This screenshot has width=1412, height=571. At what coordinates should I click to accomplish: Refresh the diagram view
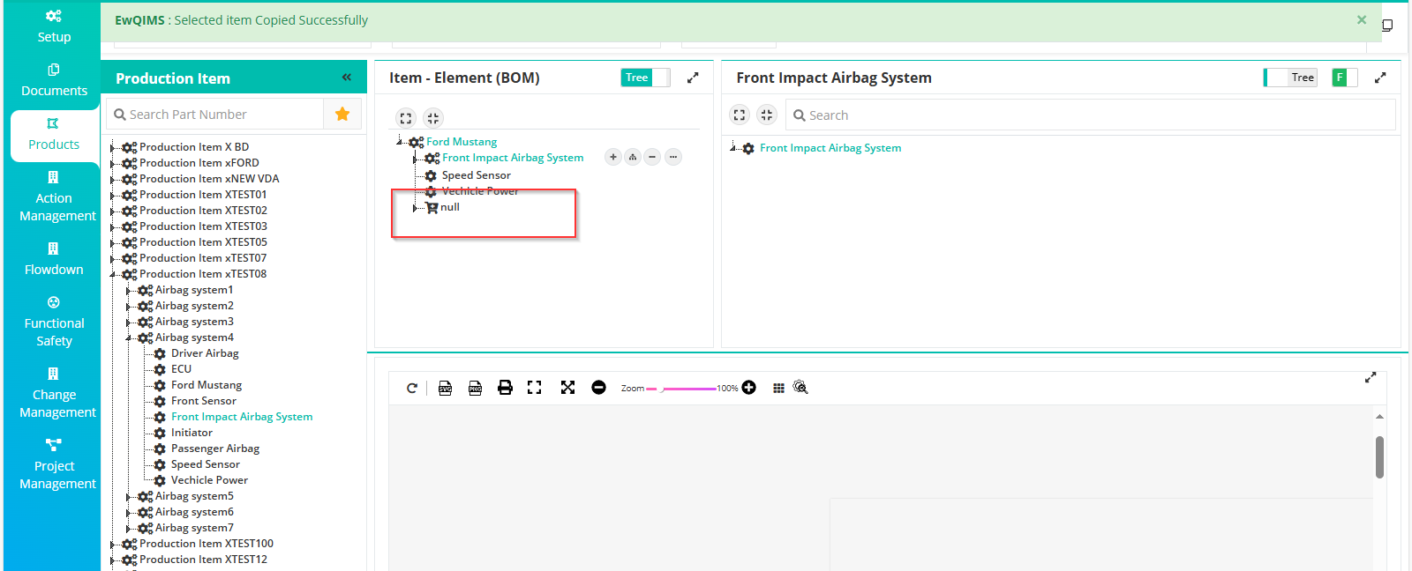coord(411,388)
